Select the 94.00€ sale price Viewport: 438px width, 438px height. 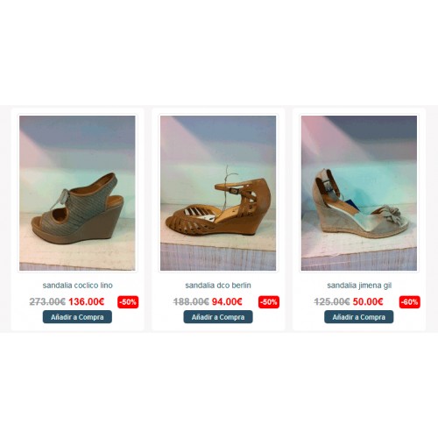(227, 301)
